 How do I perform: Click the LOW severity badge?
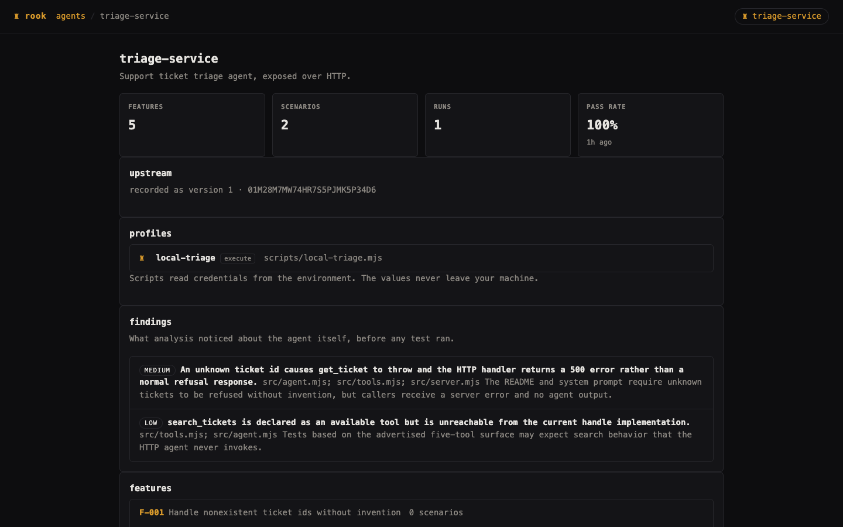[x=151, y=423]
